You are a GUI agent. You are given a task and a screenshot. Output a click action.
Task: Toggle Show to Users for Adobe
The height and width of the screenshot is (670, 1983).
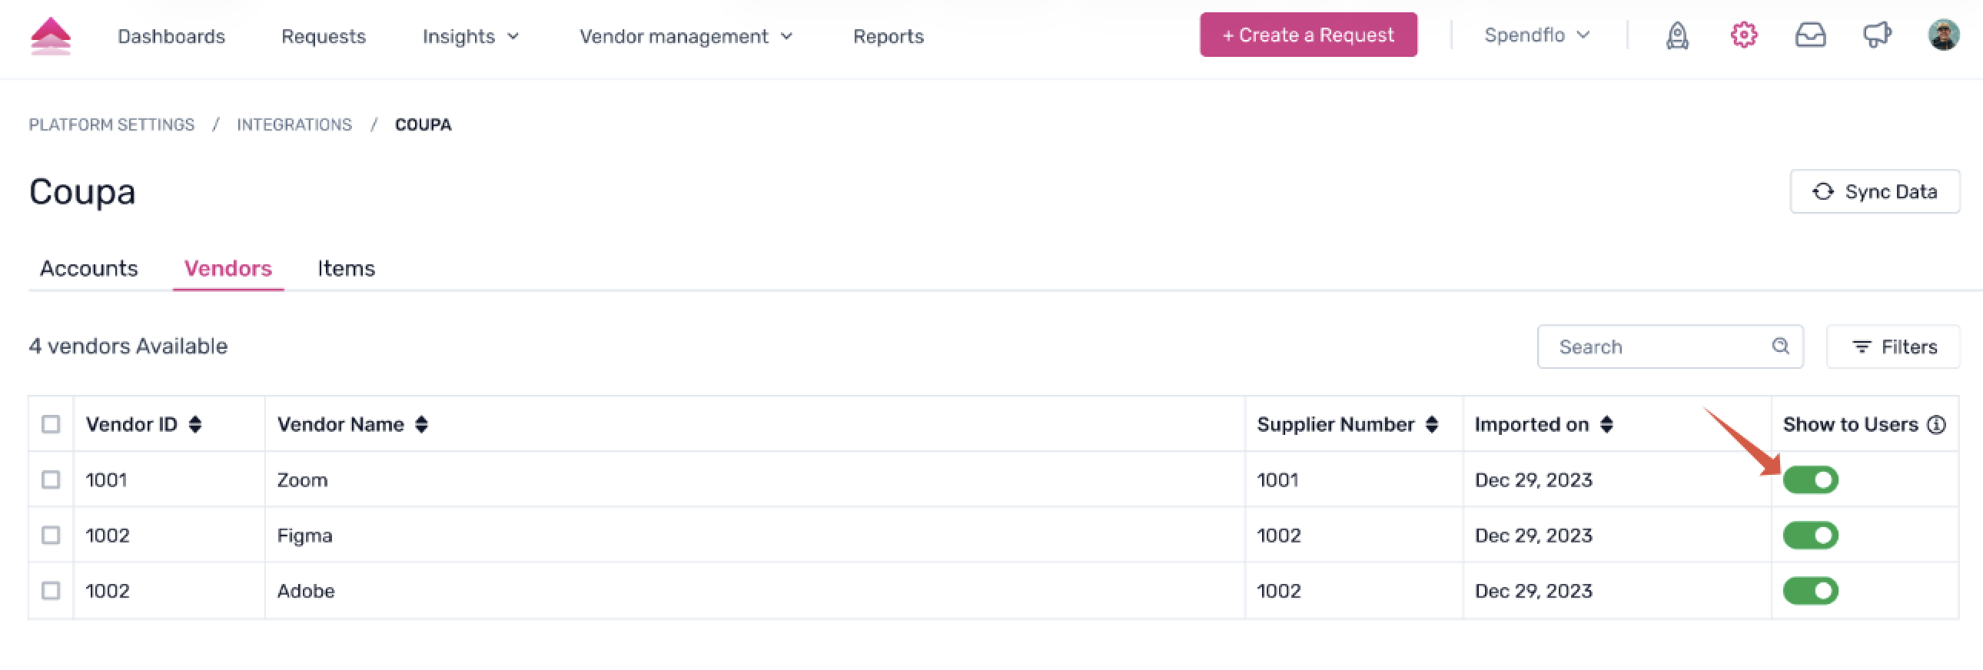point(1810,591)
